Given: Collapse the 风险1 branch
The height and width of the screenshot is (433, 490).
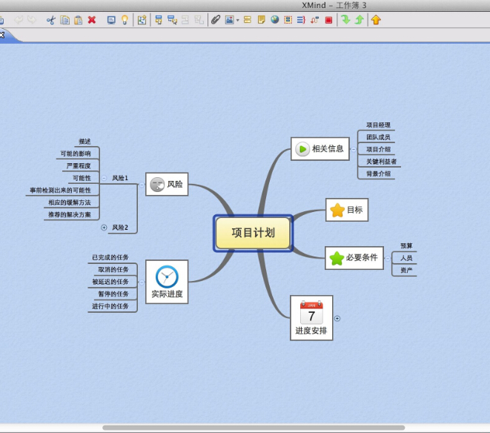Looking at the screenshot, I should click(104, 178).
